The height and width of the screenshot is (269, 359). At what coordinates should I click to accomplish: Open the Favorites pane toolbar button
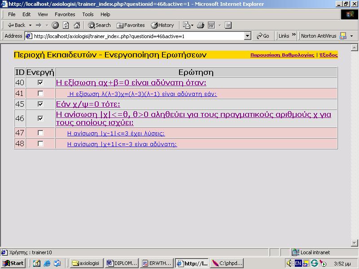pyautogui.click(x=131, y=25)
